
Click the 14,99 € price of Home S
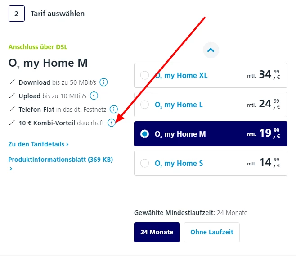point(269,163)
